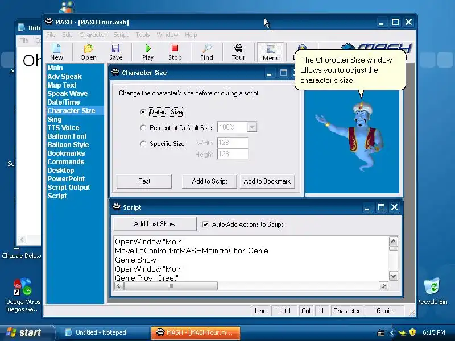
Task: Click the Add to Script button
Action: (209, 181)
